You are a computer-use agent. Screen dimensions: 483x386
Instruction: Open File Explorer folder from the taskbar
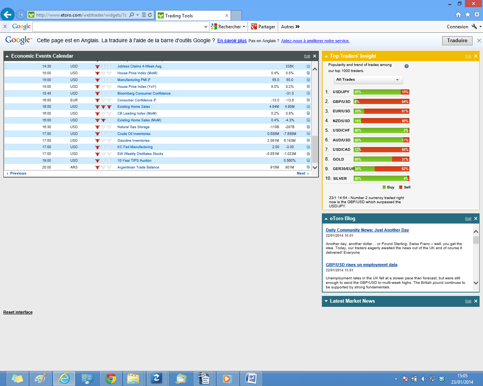133,378
